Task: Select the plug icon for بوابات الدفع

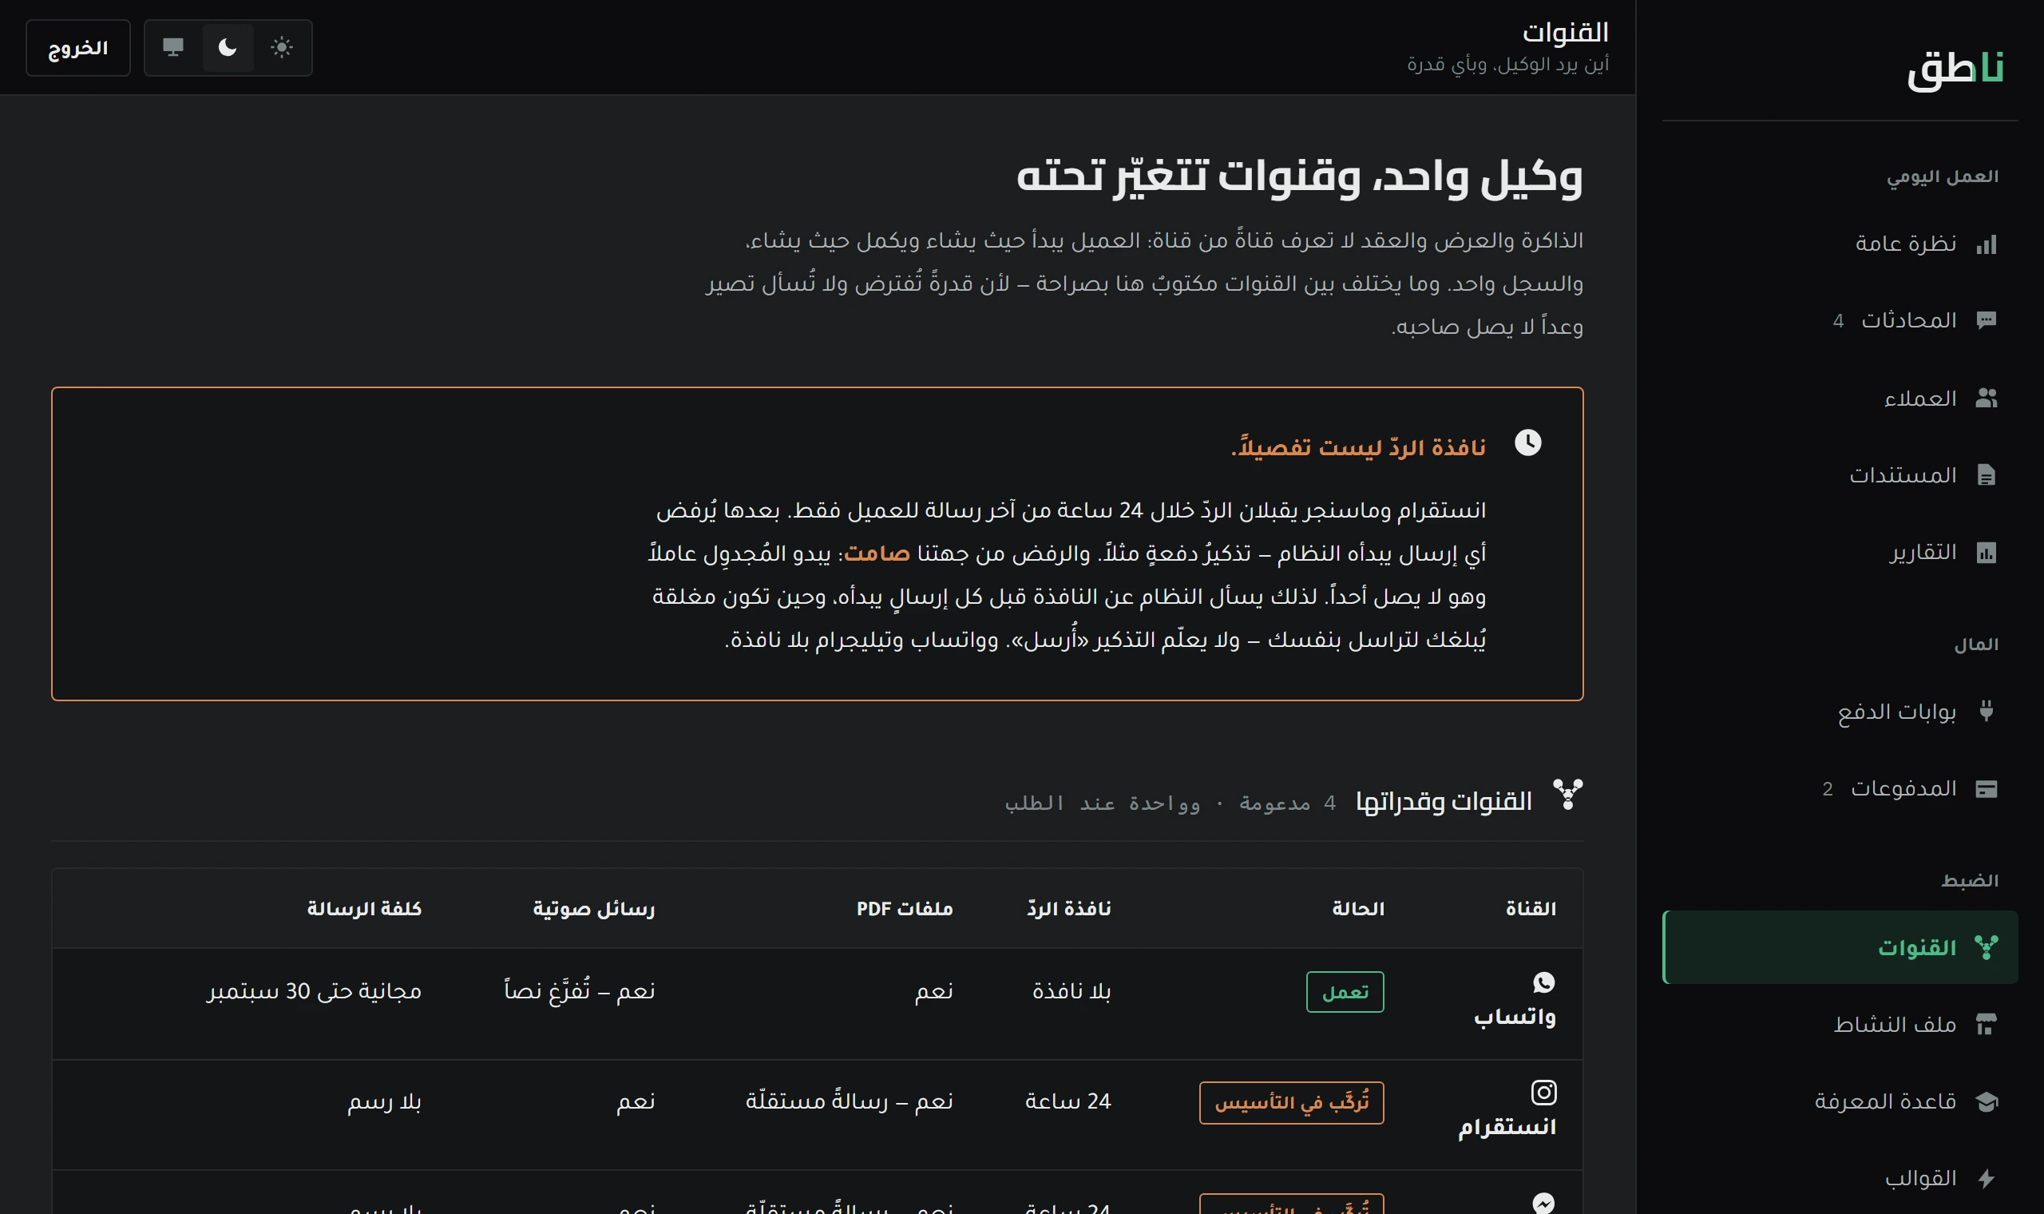Action: (1986, 711)
